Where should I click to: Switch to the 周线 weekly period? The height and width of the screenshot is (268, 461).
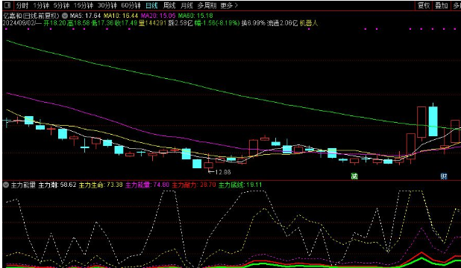(169, 5)
